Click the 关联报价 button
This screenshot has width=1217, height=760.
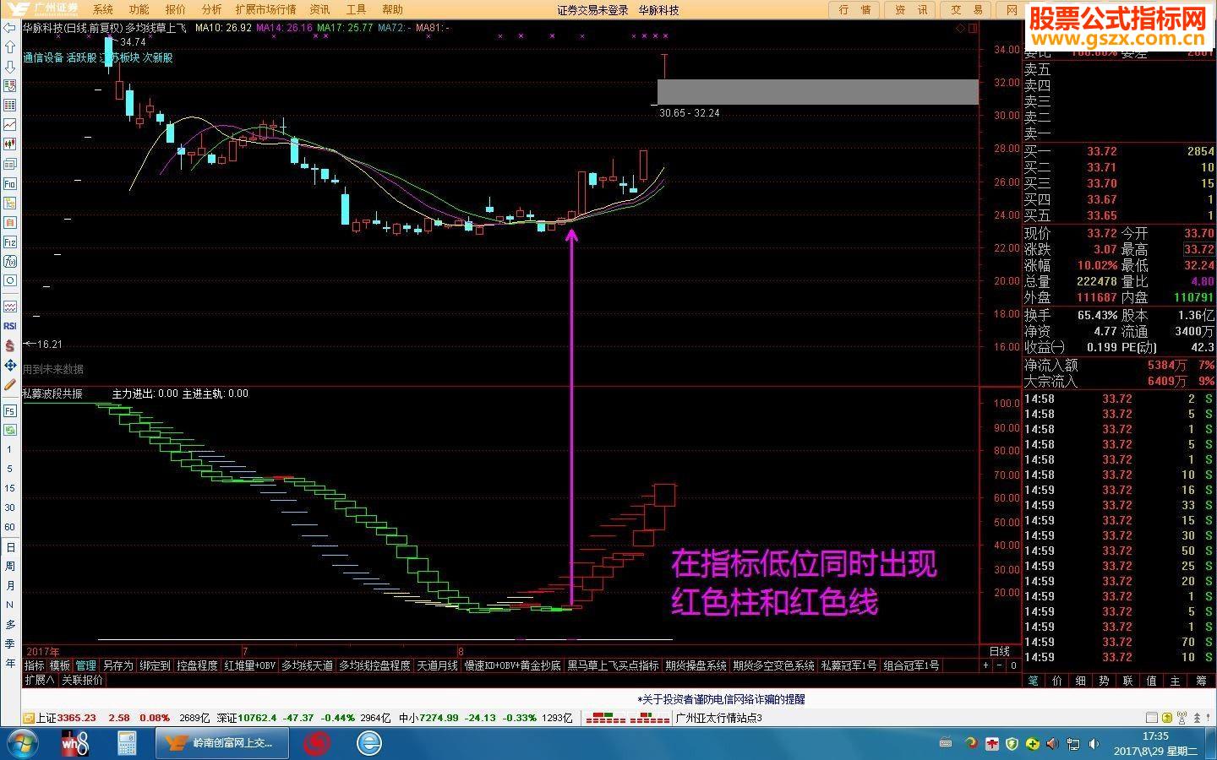click(x=82, y=680)
